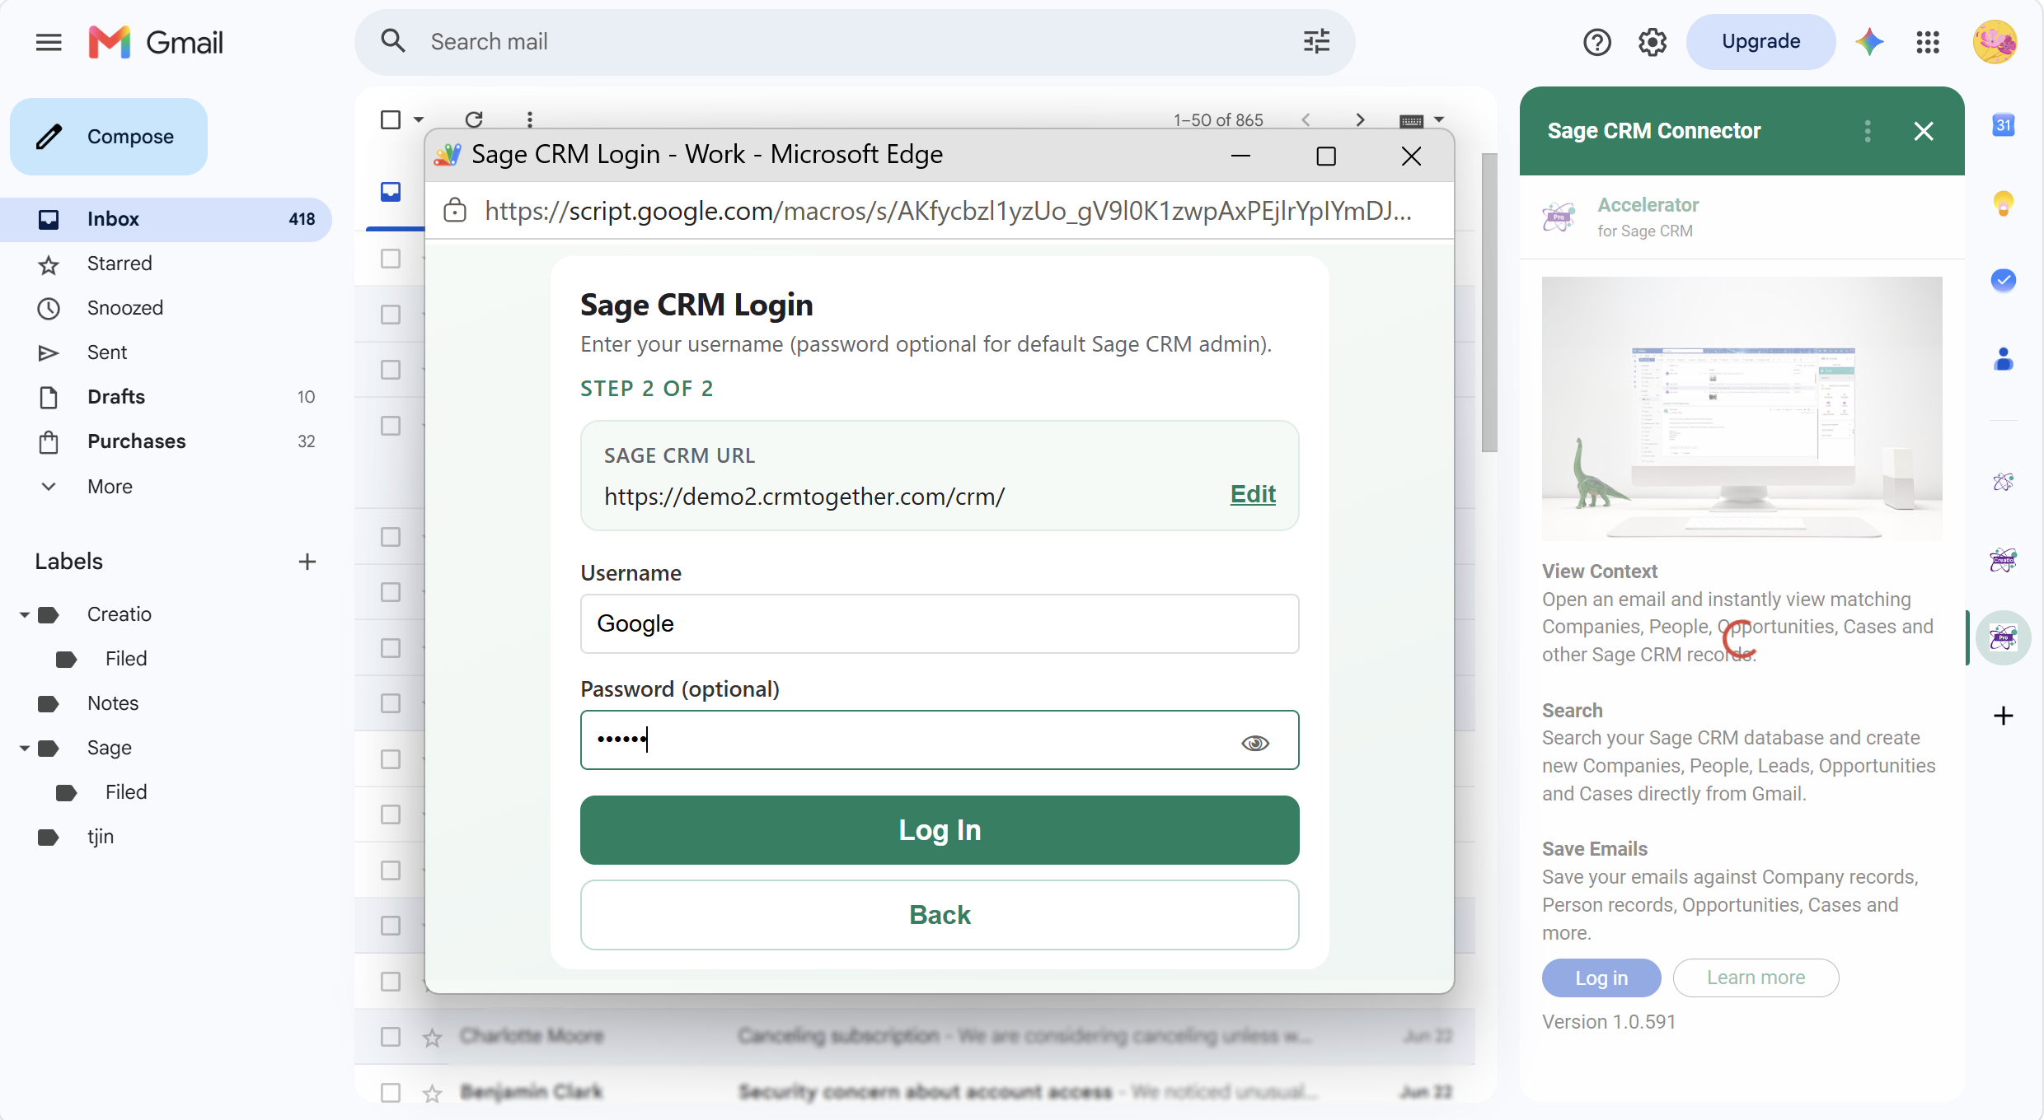Click the Back button in login dialog

point(940,915)
